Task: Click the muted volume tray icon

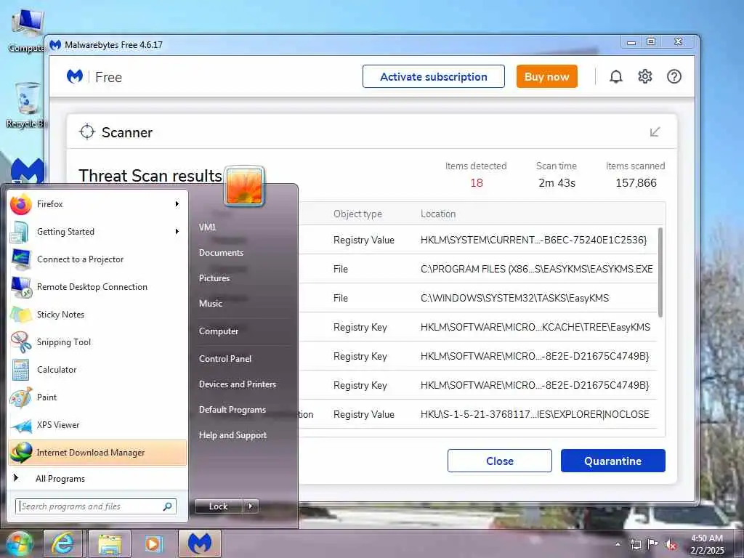Action: 671,545
